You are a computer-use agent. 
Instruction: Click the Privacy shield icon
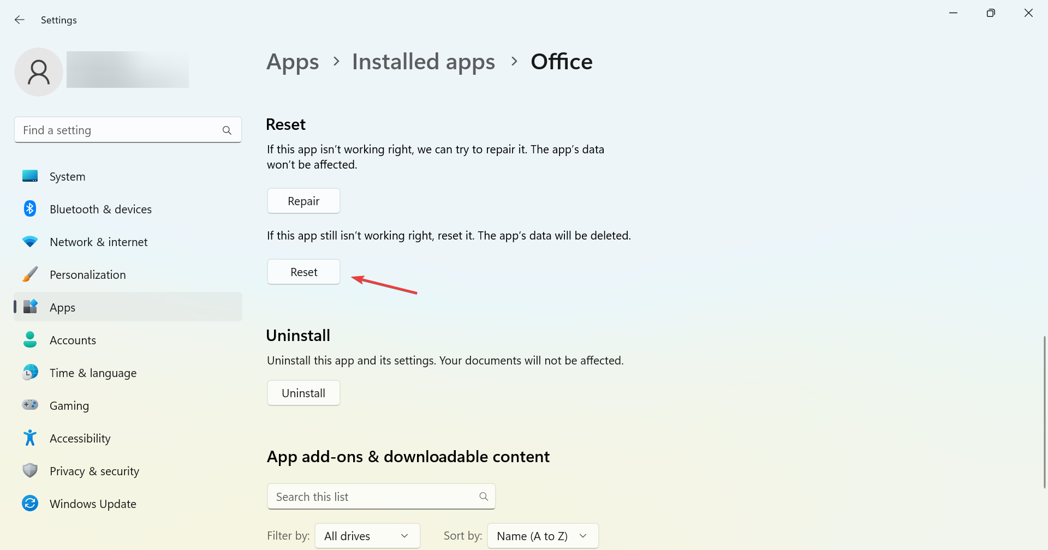pos(30,471)
